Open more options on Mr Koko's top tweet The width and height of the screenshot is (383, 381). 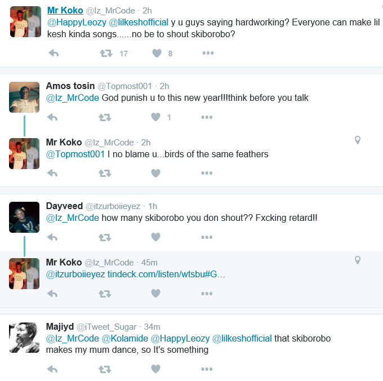point(208,54)
